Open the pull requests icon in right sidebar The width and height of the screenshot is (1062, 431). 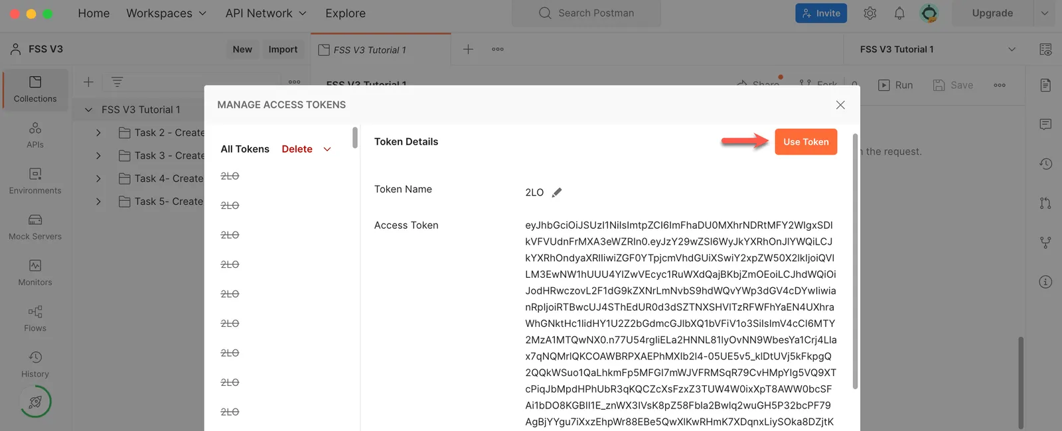(1045, 203)
